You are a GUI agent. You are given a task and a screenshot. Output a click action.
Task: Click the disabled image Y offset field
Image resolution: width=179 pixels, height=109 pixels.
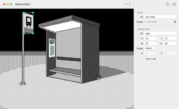pyautogui.click(x=170, y=53)
